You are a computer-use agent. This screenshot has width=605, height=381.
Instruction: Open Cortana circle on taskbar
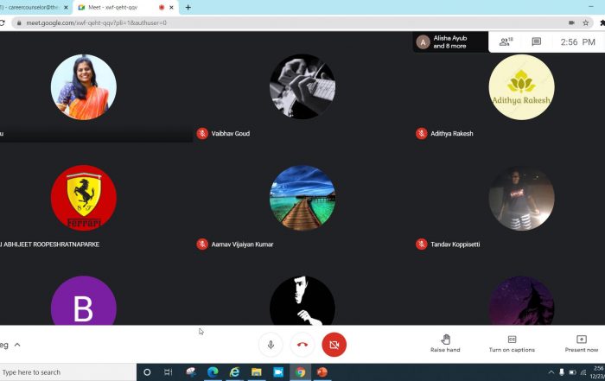[147, 372]
